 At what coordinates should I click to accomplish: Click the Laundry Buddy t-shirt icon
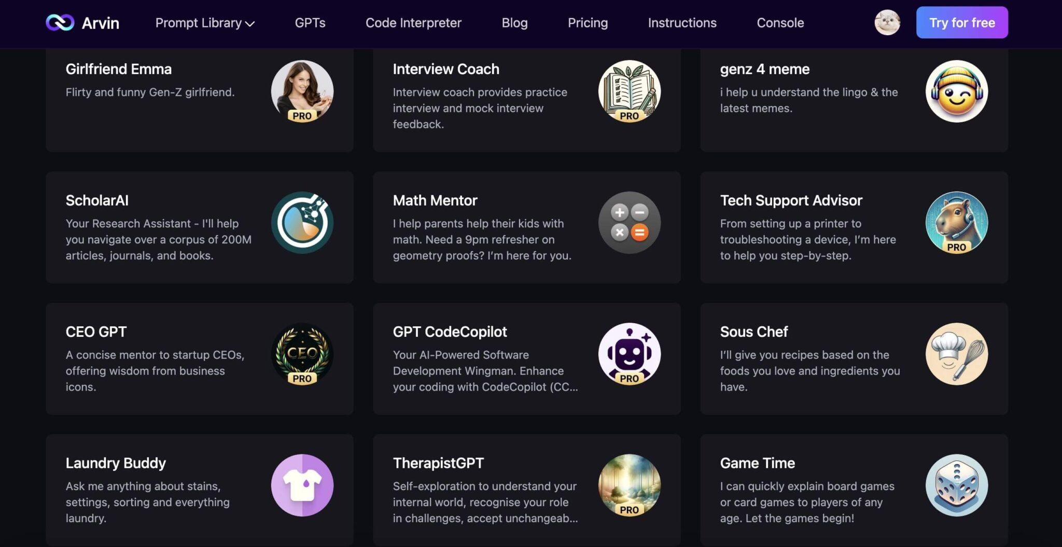302,485
